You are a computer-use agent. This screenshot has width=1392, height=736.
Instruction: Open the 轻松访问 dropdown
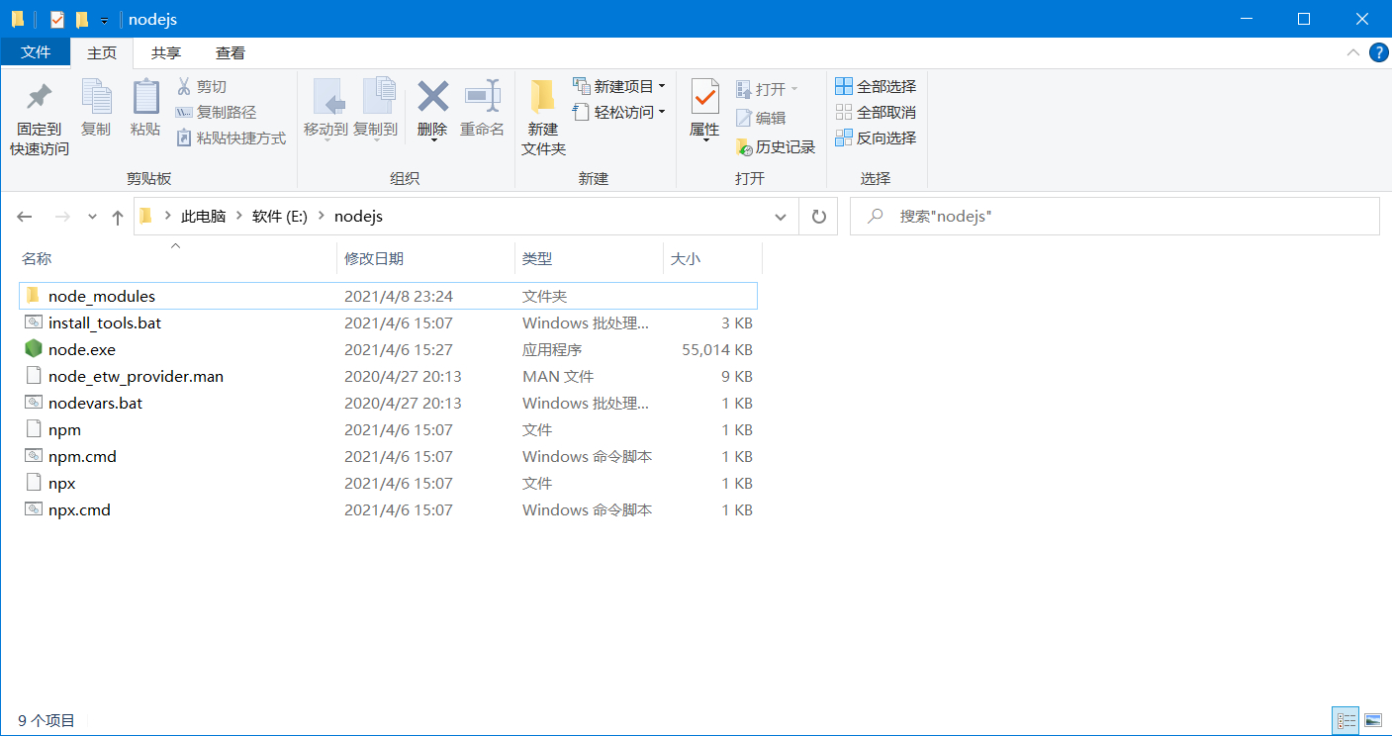[619, 113]
